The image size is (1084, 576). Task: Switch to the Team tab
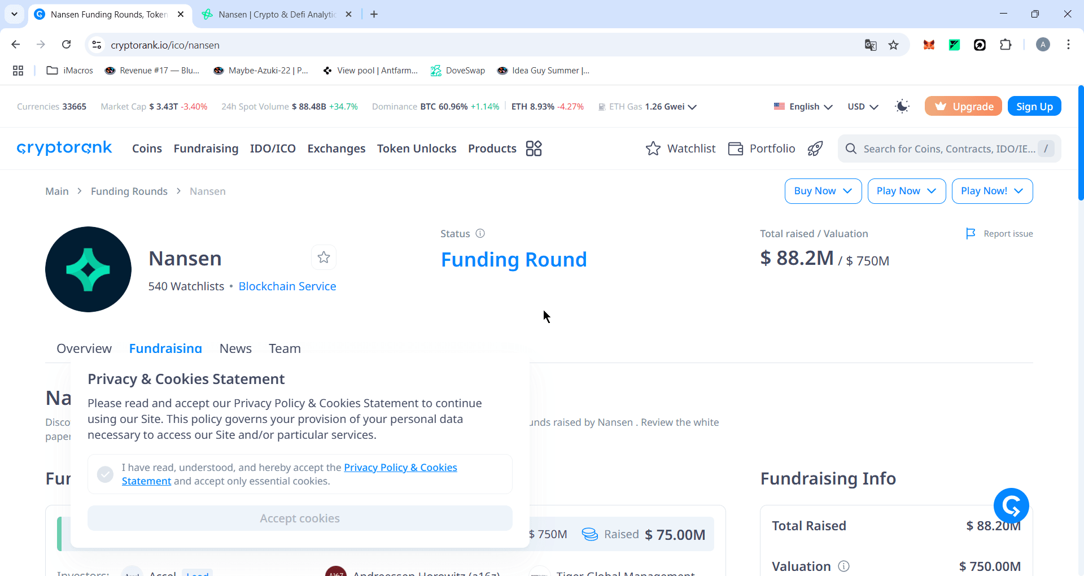pos(285,348)
